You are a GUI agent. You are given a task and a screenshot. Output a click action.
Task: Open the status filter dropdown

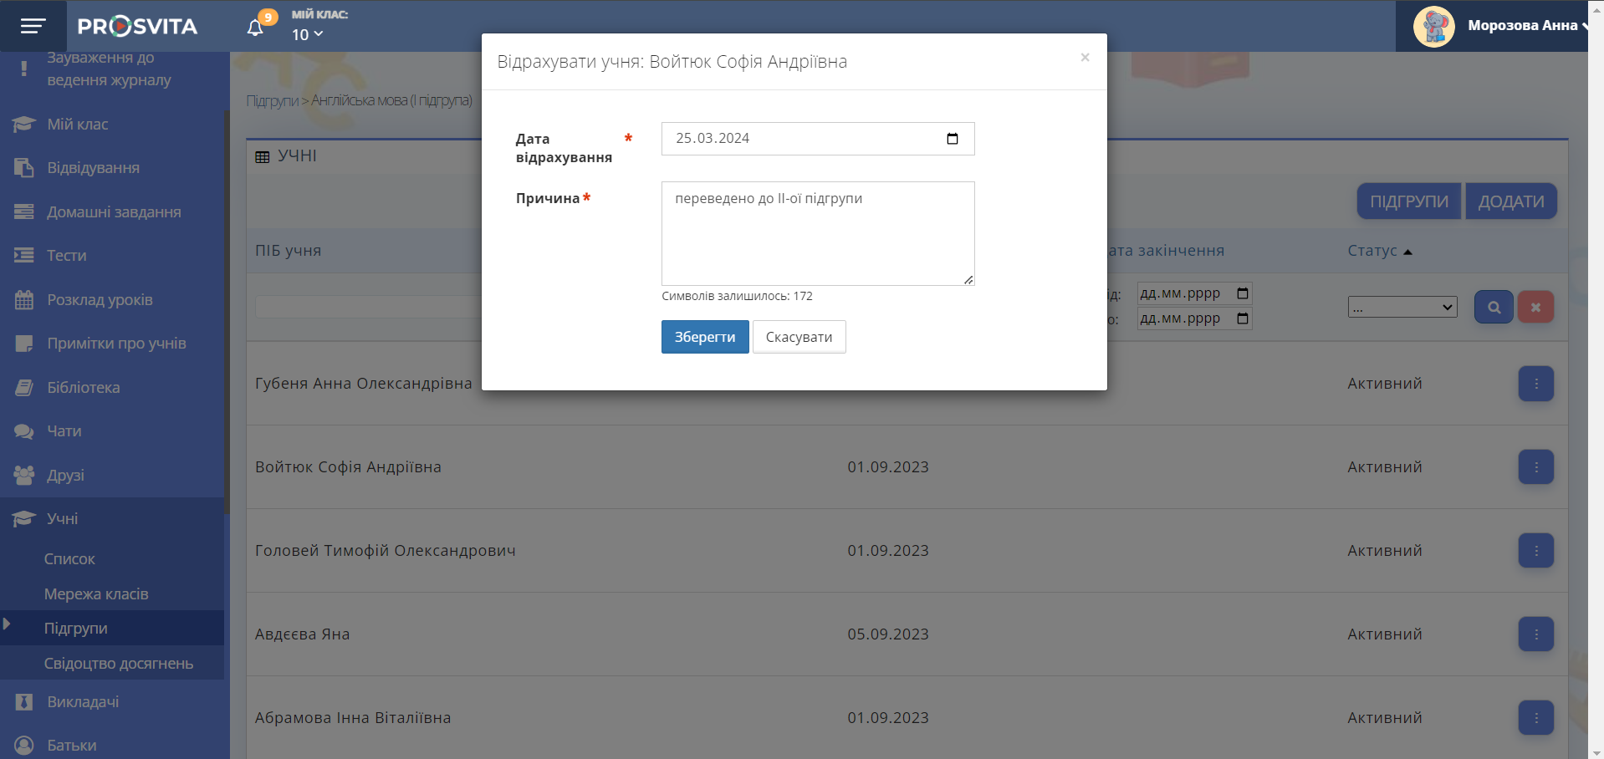coord(1402,307)
